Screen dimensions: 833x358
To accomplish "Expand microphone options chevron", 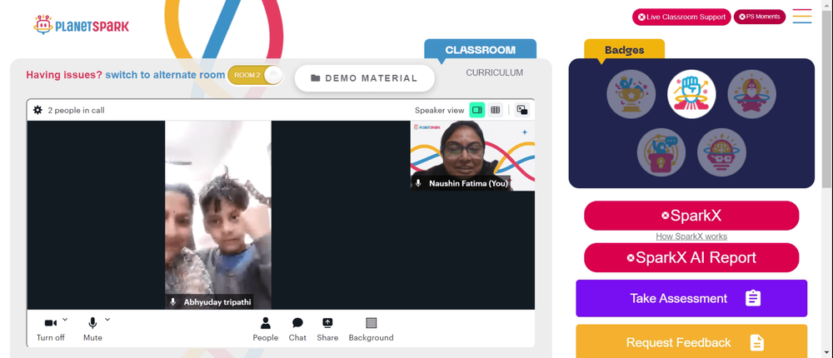I will point(107,319).
